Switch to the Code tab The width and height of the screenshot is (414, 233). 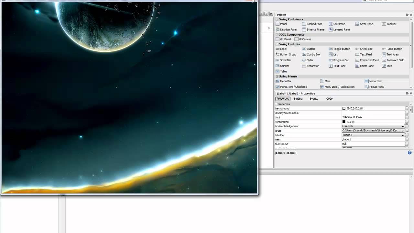[329, 99]
